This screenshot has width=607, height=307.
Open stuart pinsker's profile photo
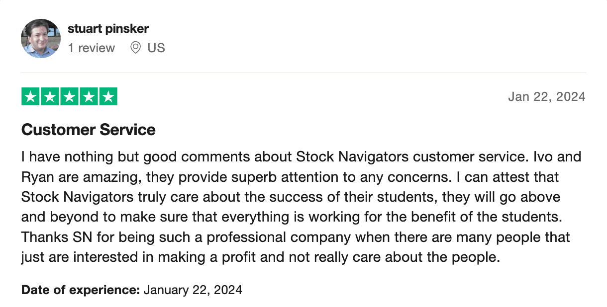pyautogui.click(x=41, y=38)
